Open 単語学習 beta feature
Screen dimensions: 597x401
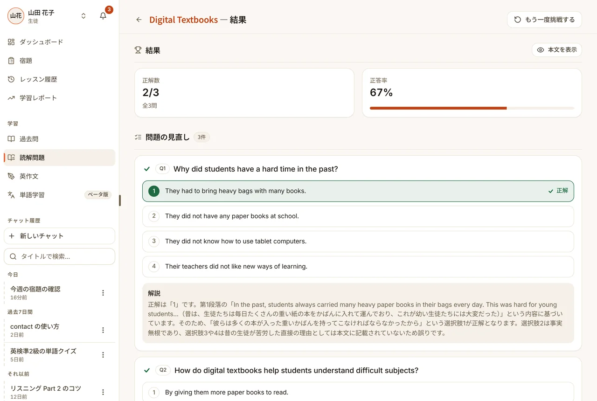pos(59,195)
